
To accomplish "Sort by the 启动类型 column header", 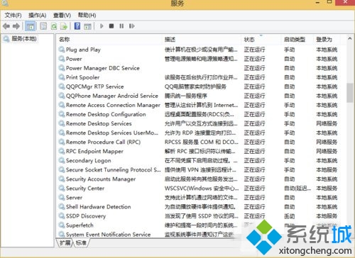I will coord(295,40).
